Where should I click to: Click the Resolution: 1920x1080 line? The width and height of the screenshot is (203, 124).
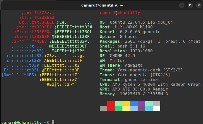[126, 51]
